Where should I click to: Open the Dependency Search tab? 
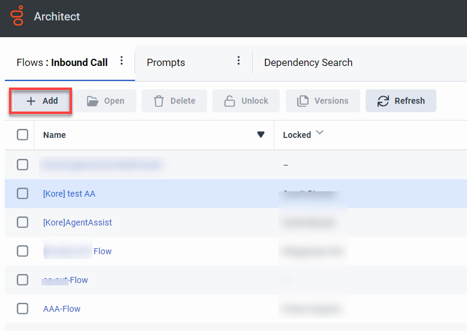308,62
